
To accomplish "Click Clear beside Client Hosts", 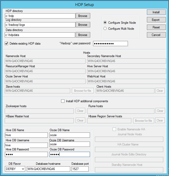I will point(160,91).
